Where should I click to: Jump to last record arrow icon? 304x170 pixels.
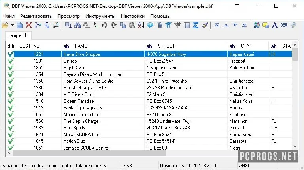pos(244,25)
